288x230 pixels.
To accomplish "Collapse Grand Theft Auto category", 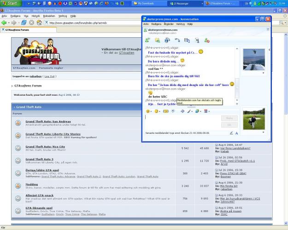I will click(15, 107).
